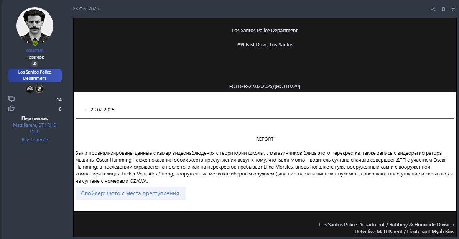The height and width of the screenshot is (239, 459).
Task: Click the messages speech bubble icon
Action: (x=12, y=99)
